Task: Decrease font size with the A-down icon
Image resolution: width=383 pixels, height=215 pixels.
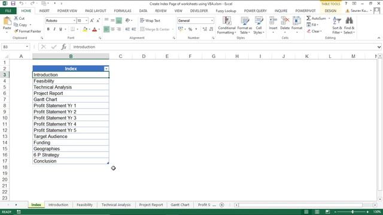Action: point(98,21)
